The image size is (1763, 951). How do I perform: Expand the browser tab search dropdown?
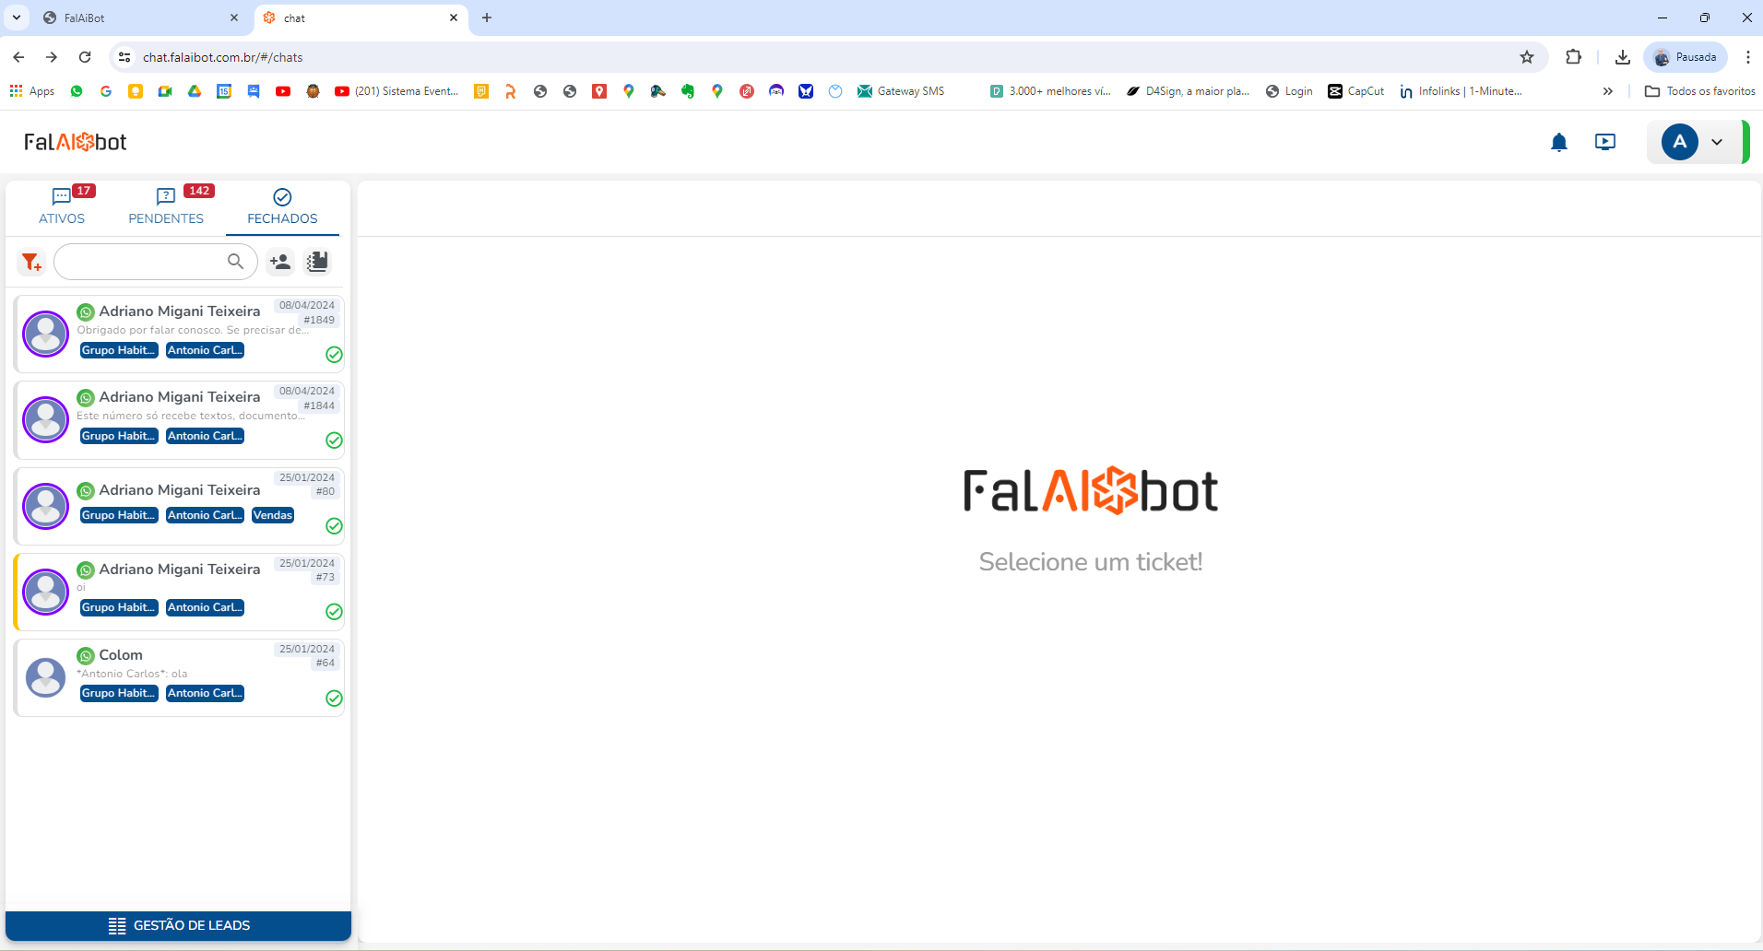tap(16, 18)
